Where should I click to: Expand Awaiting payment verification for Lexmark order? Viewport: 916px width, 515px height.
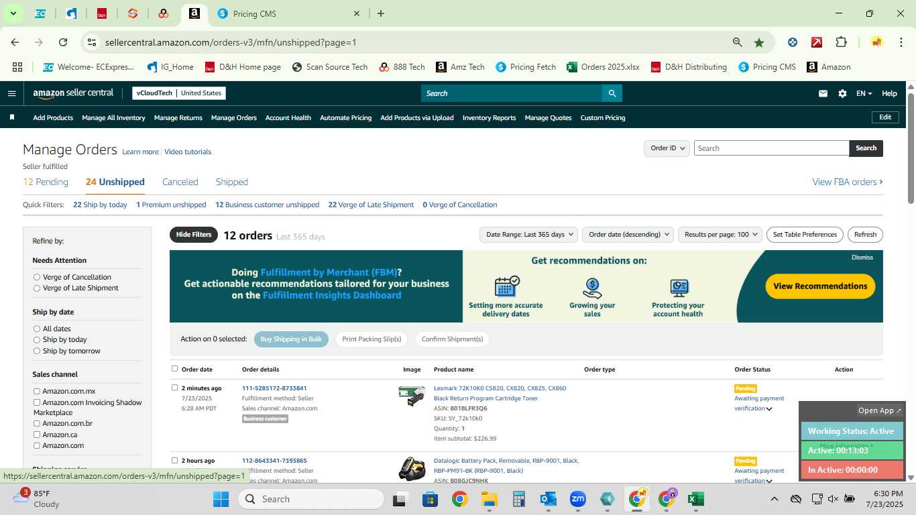[x=769, y=408]
